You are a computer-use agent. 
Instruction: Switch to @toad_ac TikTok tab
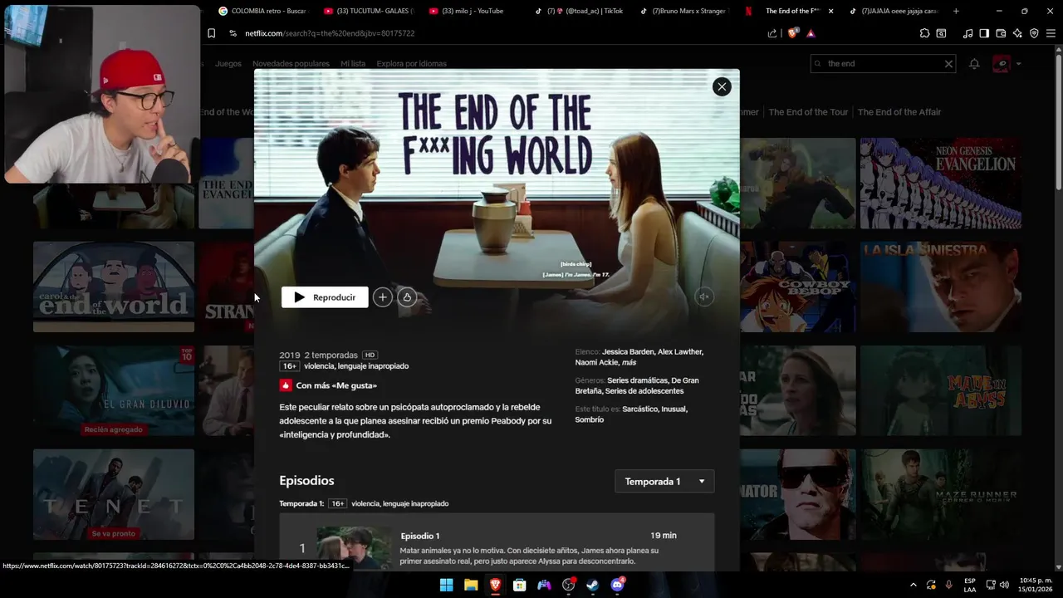(x=578, y=11)
